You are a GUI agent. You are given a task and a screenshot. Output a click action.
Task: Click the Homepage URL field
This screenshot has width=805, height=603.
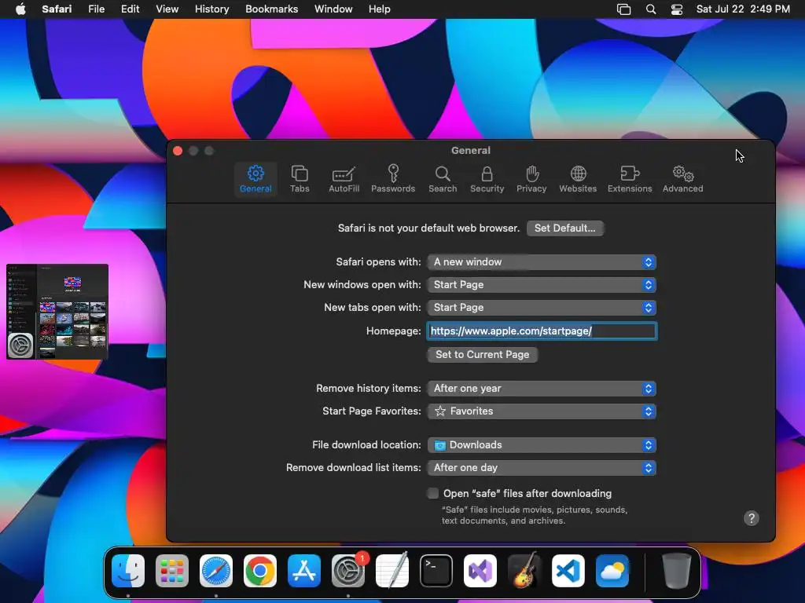542,331
